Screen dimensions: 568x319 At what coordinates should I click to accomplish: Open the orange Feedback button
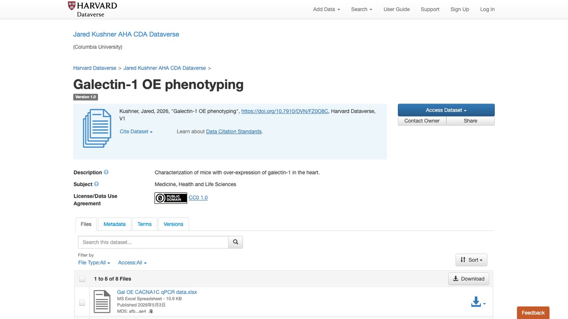tap(533, 313)
